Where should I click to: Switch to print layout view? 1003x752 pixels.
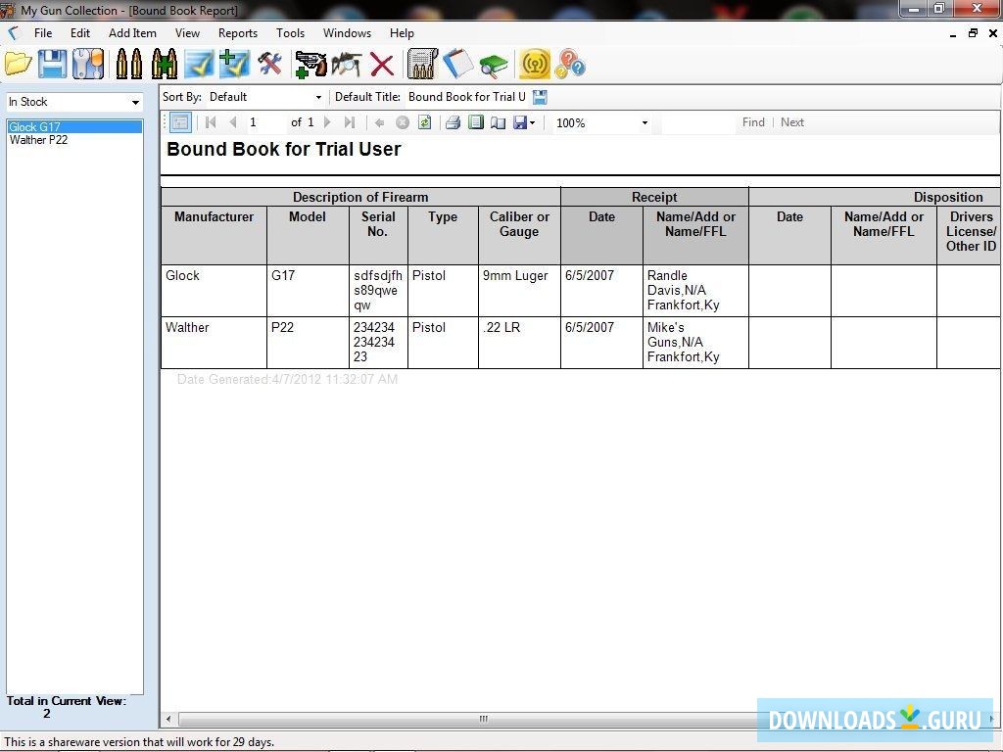point(476,122)
